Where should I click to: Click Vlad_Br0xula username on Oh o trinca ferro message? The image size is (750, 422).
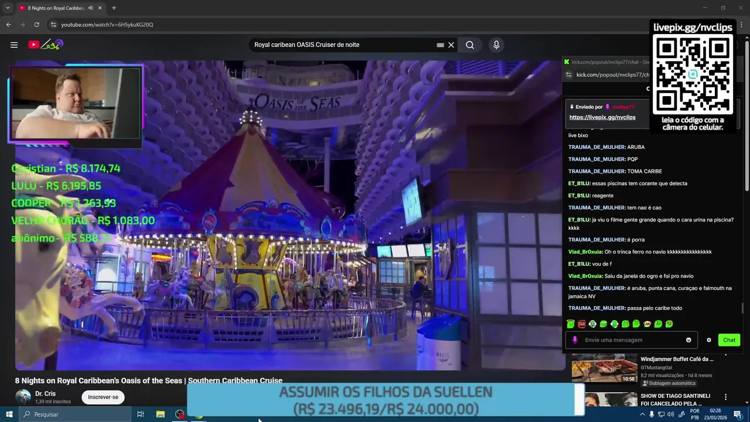pos(585,252)
